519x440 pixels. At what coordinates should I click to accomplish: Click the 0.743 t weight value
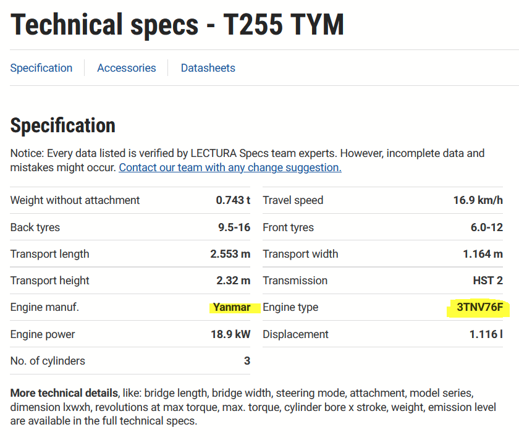pos(233,200)
